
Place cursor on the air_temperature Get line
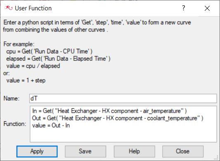(x=109, y=111)
